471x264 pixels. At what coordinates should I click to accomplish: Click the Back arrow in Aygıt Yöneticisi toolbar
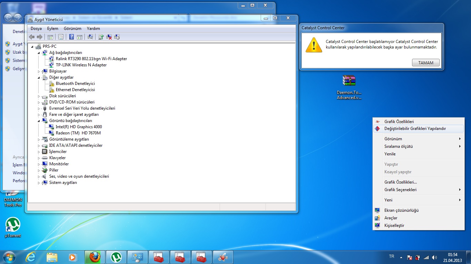(32, 37)
